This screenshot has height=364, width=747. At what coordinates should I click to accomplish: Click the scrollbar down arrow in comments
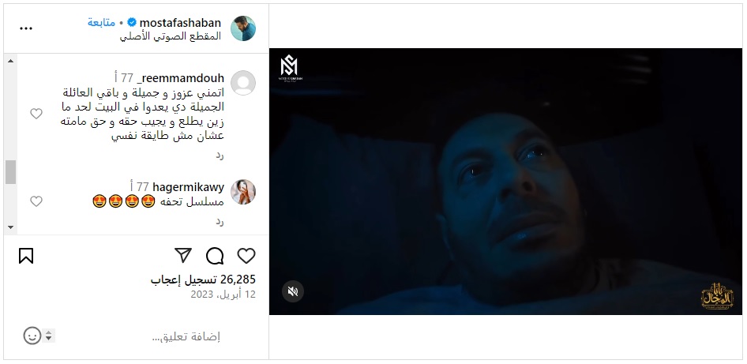click(10, 227)
